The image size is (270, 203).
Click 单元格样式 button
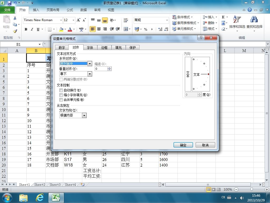click(184, 29)
